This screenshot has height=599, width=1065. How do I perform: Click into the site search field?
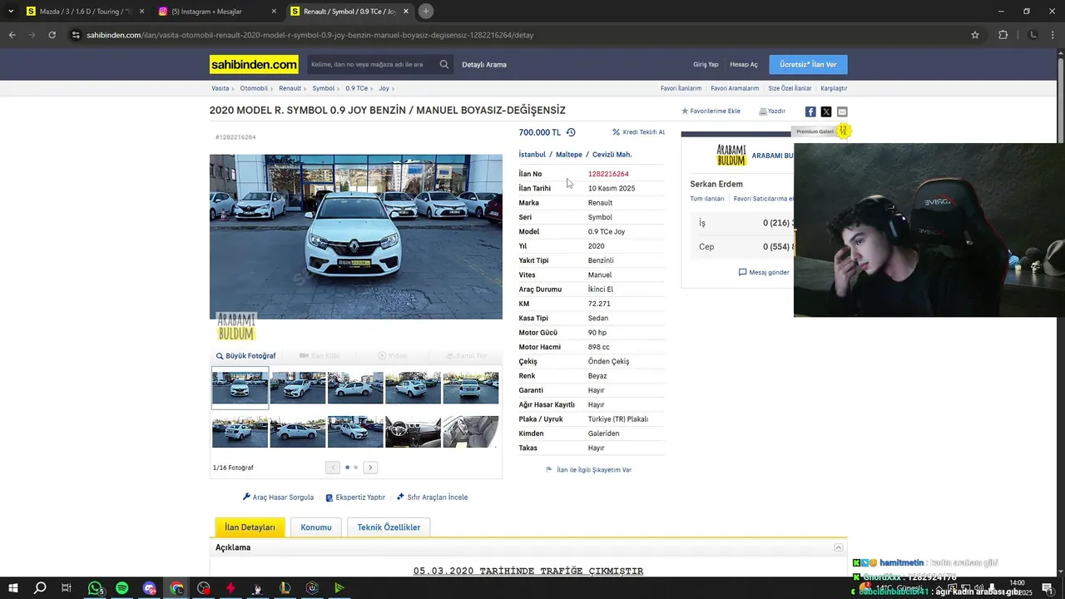(372, 64)
